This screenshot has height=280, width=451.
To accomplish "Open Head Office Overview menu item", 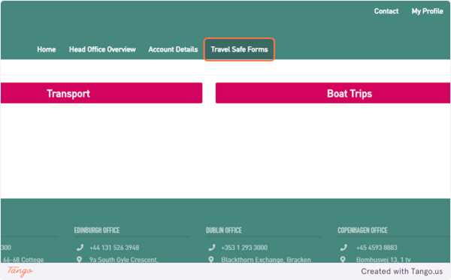I will 102,50.
